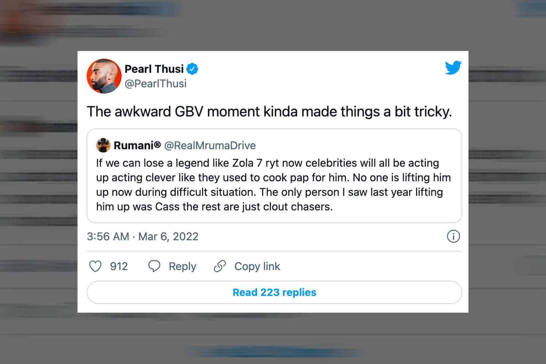Click the Copy link text
Screen dimensions: 546x364
[x=257, y=266]
